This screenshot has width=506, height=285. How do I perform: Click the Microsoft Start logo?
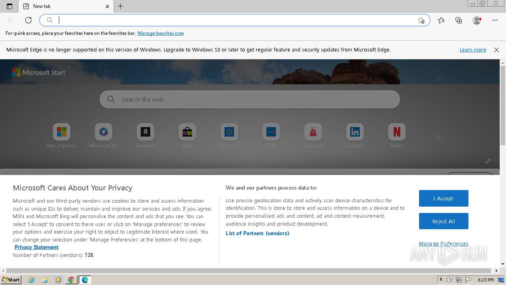(x=39, y=72)
